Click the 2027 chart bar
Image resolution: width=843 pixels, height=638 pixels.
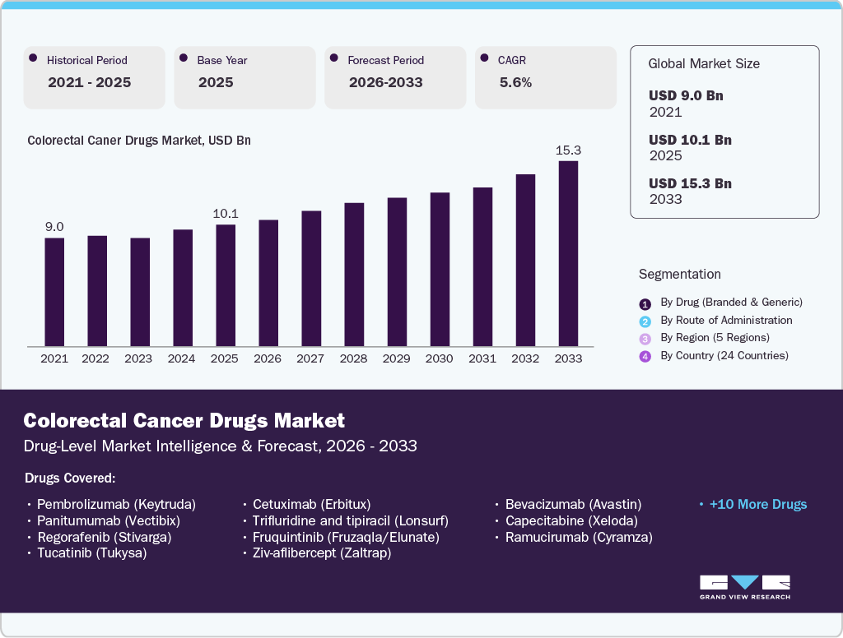[x=311, y=279]
